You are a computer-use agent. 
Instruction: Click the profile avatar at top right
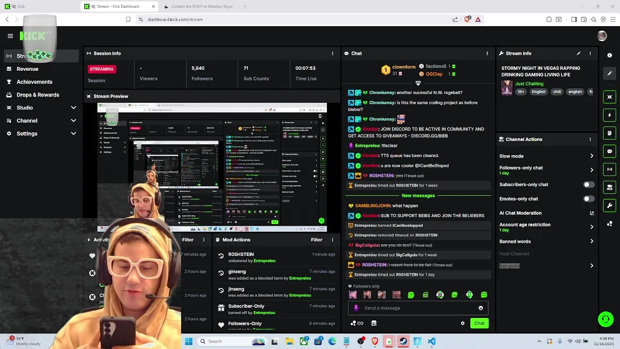click(602, 36)
